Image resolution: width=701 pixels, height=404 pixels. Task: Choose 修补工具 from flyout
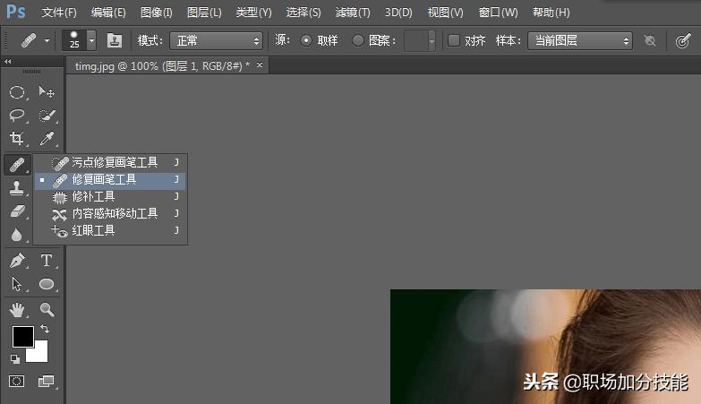tap(110, 197)
